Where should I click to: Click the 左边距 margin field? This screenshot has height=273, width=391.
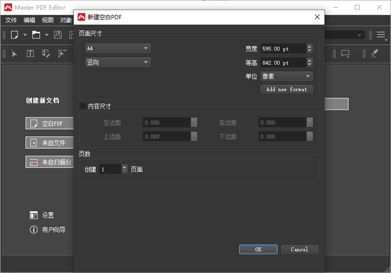[x=167, y=122]
